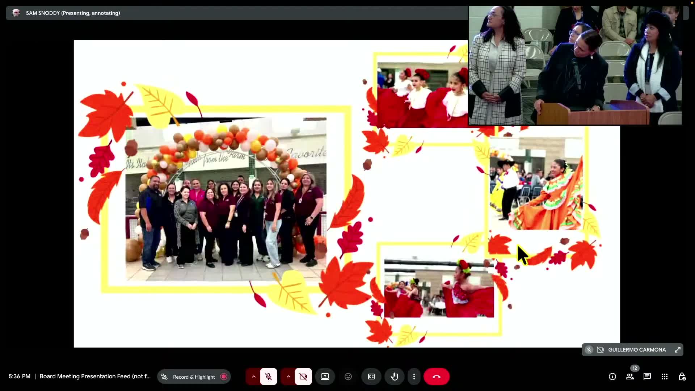Image resolution: width=695 pixels, height=391 pixels.
Task: Toggle closed captions on
Action: coord(371,377)
